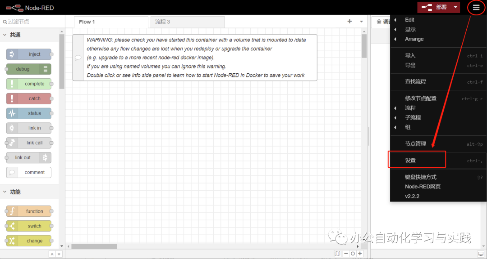Toggle the navigator map icon
Viewport: 487px width, 259px height.
338,254
